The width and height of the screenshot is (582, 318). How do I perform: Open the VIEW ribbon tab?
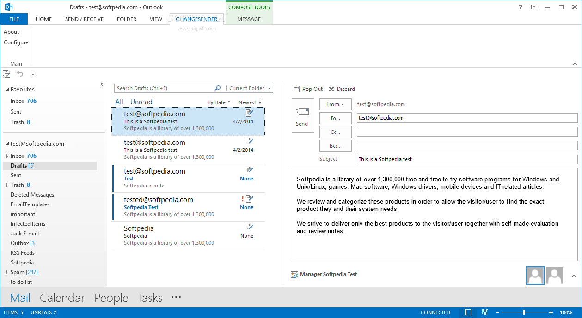156,19
